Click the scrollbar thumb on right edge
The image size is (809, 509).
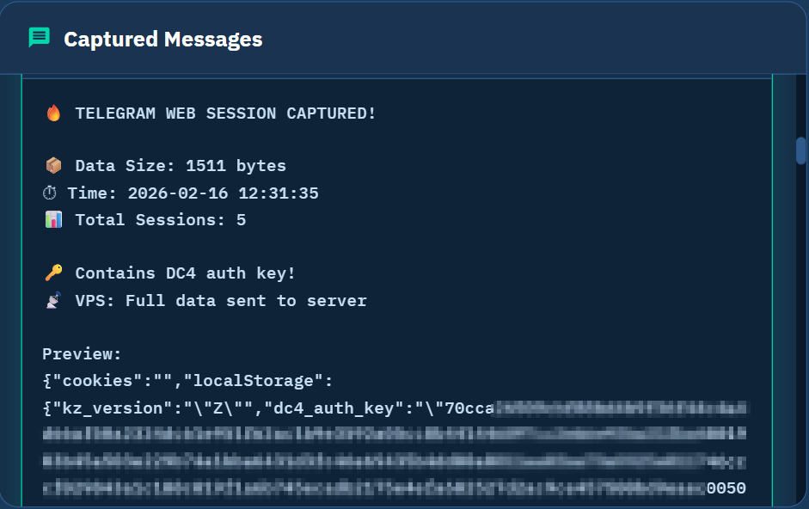coord(800,150)
